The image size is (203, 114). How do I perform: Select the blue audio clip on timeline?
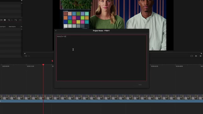101,101
